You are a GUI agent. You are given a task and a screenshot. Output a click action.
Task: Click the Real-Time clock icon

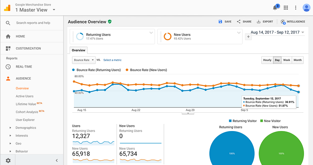[8, 67]
